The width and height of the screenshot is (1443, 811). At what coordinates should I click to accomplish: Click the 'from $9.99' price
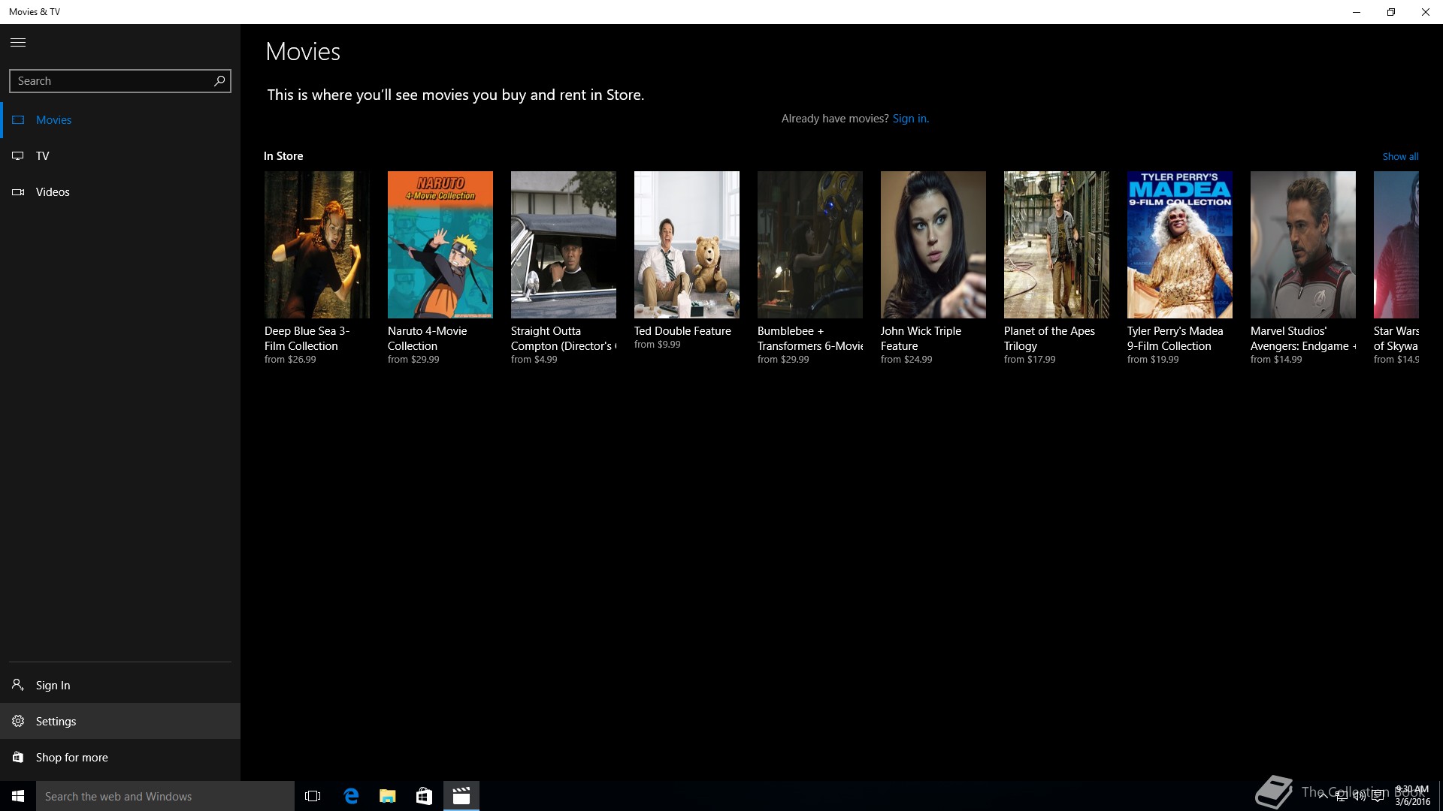point(658,345)
